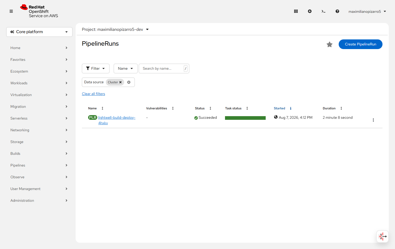Click the PLR resource badge
Image resolution: width=395 pixels, height=249 pixels.
(x=93, y=117)
